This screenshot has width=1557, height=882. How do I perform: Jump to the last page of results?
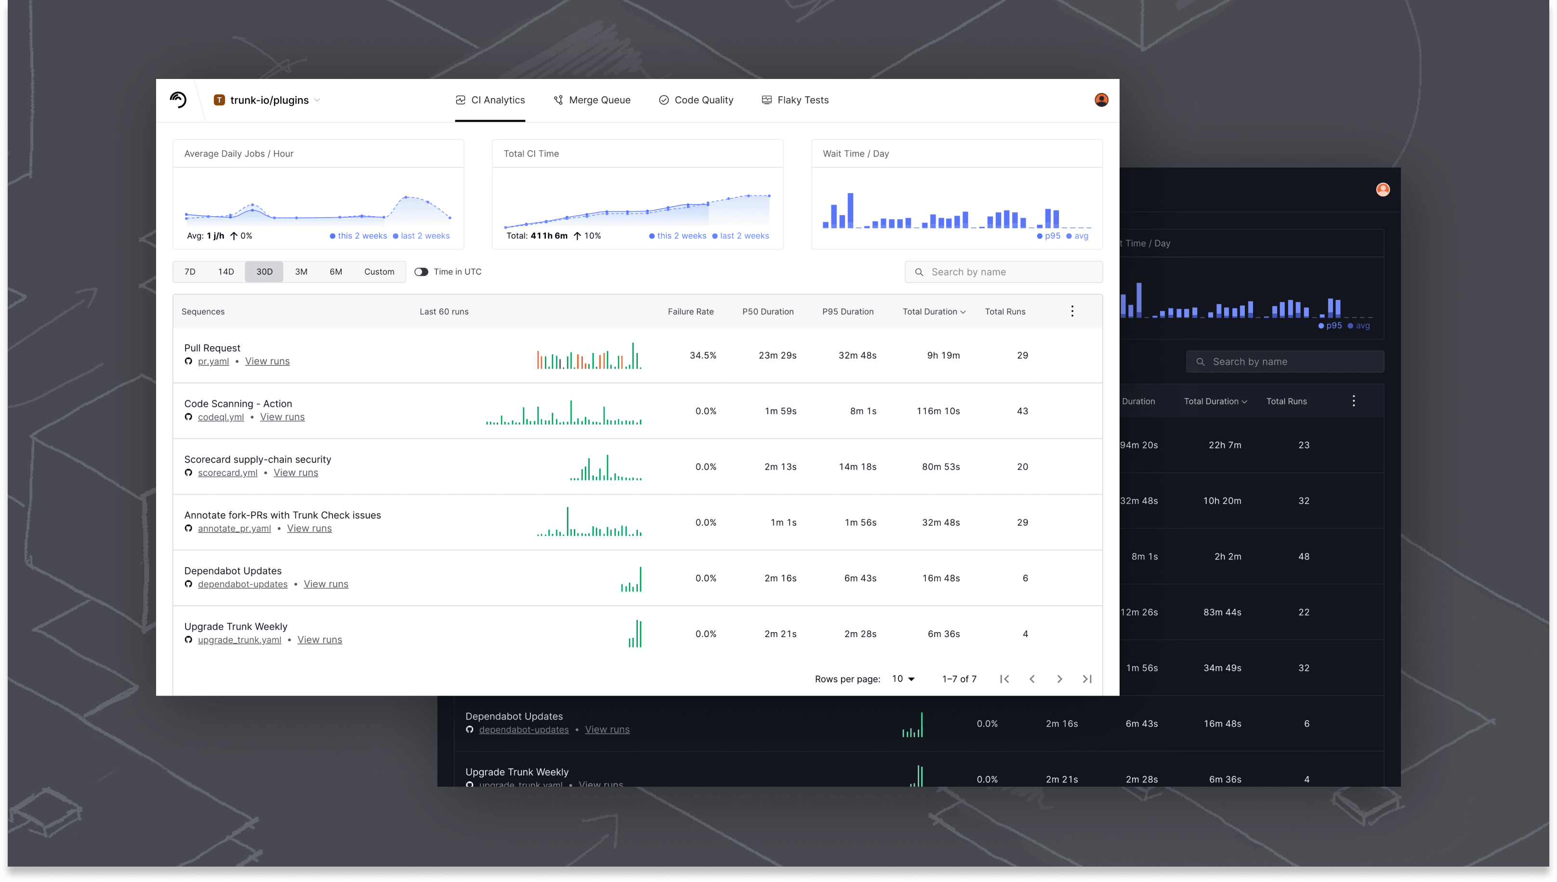coord(1087,679)
